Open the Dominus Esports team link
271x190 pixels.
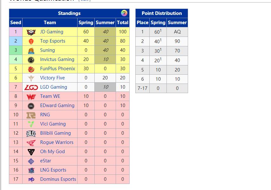(x=58, y=179)
